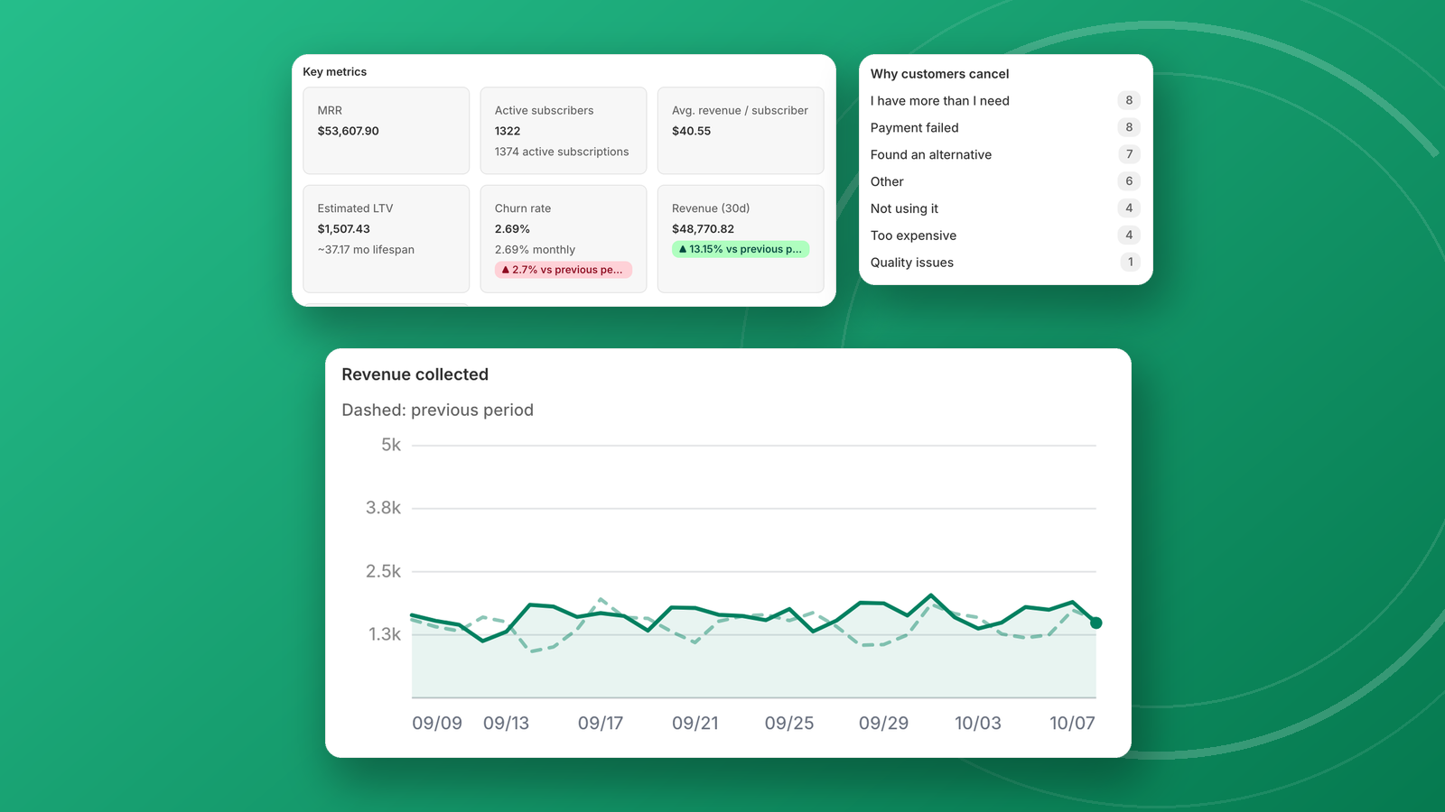The image size is (1445, 812).
Task: Click the 2.5k y-axis label
Action: click(383, 571)
